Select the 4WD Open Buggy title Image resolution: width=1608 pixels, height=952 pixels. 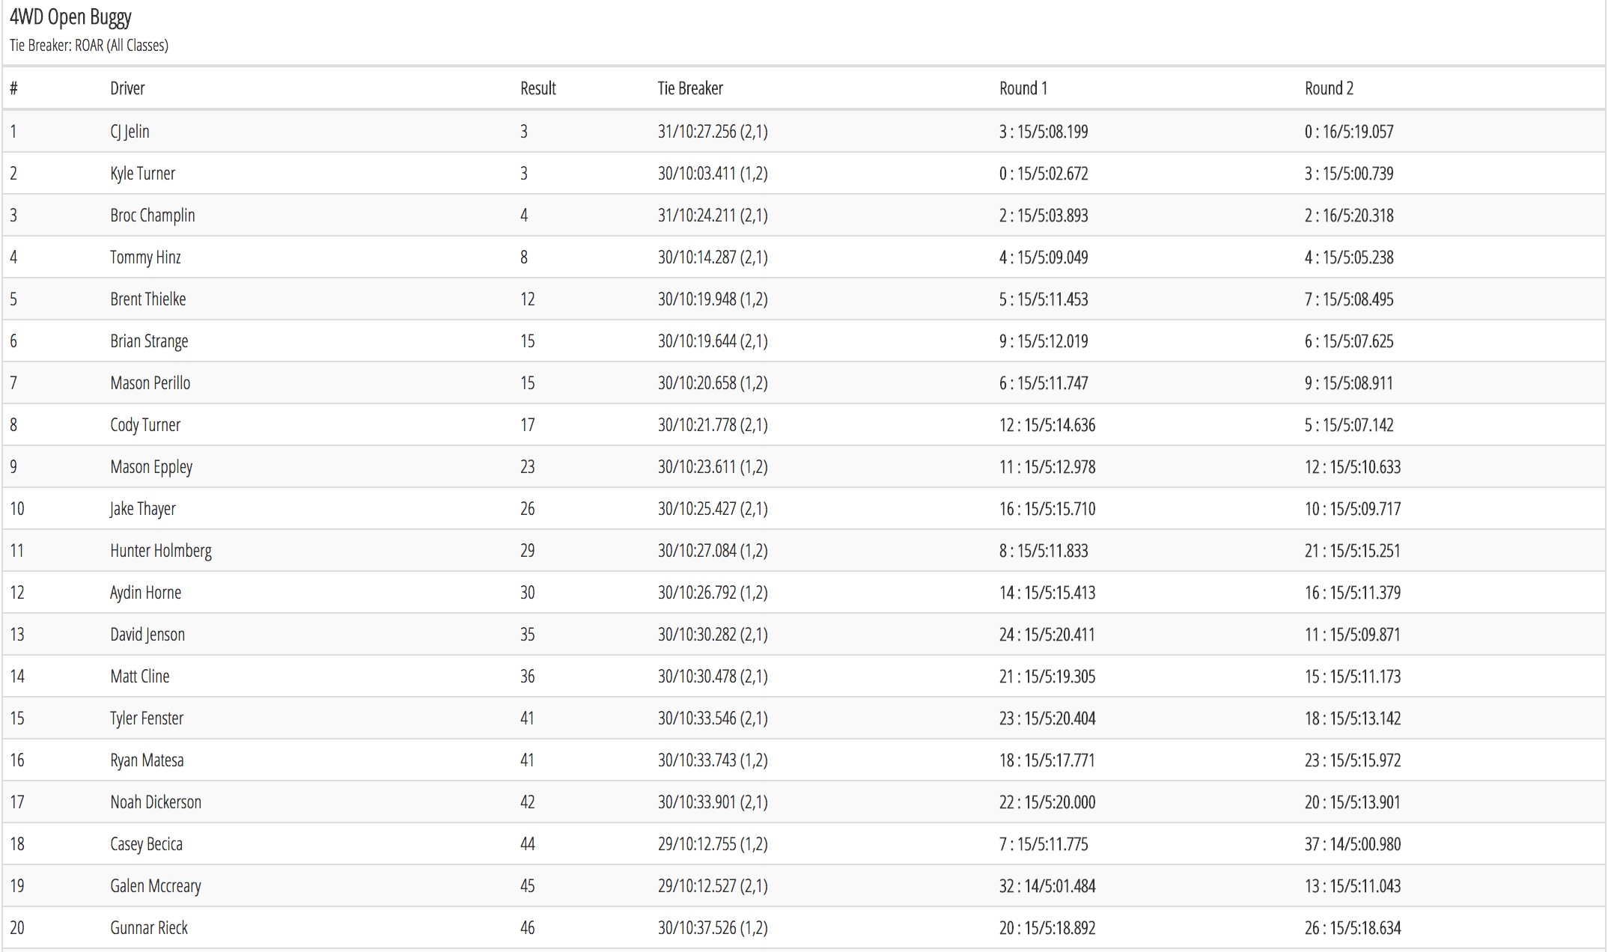(70, 17)
